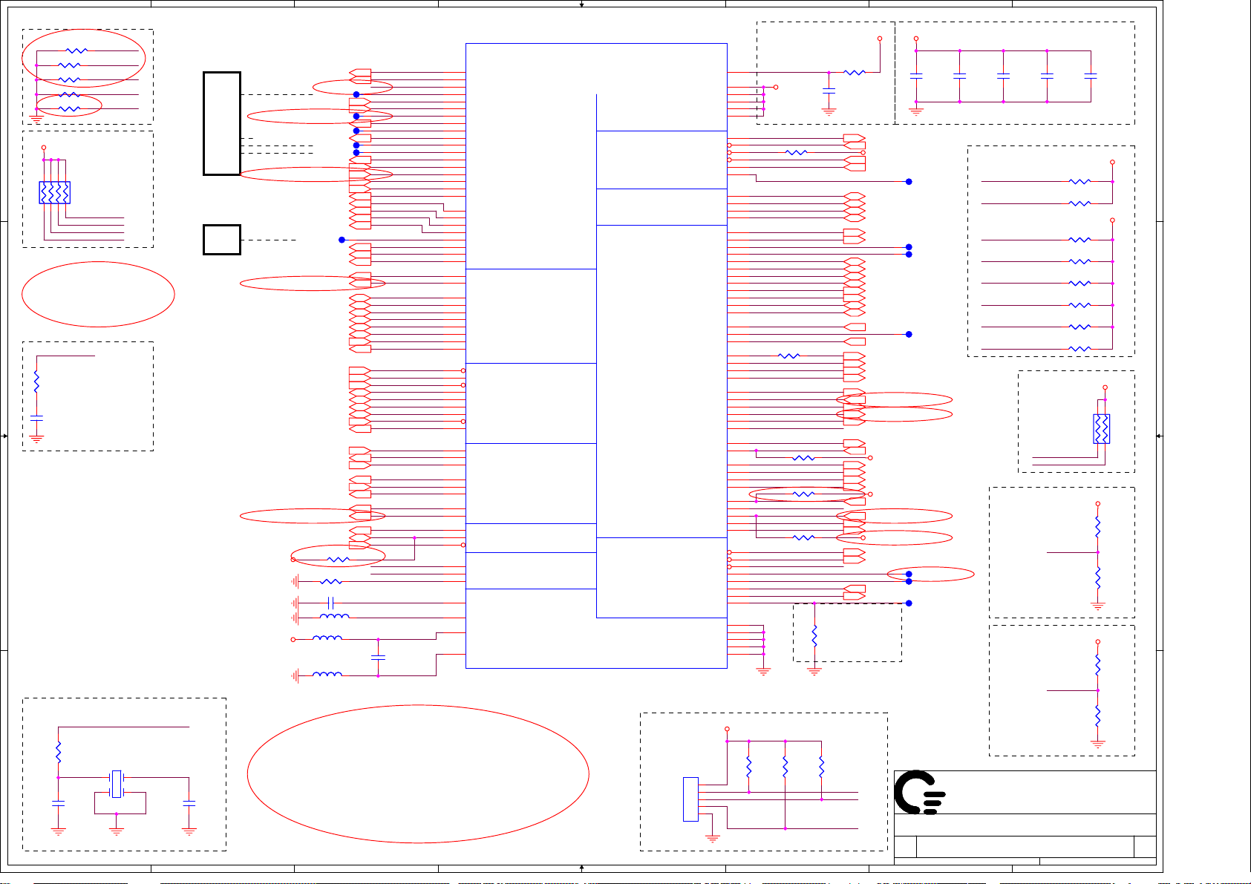
Task: Select the horizontal resistor in the top power-filter block
Action: [x=855, y=72]
